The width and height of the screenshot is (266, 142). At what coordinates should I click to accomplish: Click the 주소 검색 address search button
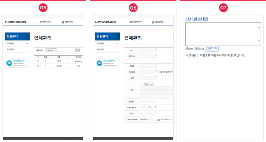(x=150, y=84)
